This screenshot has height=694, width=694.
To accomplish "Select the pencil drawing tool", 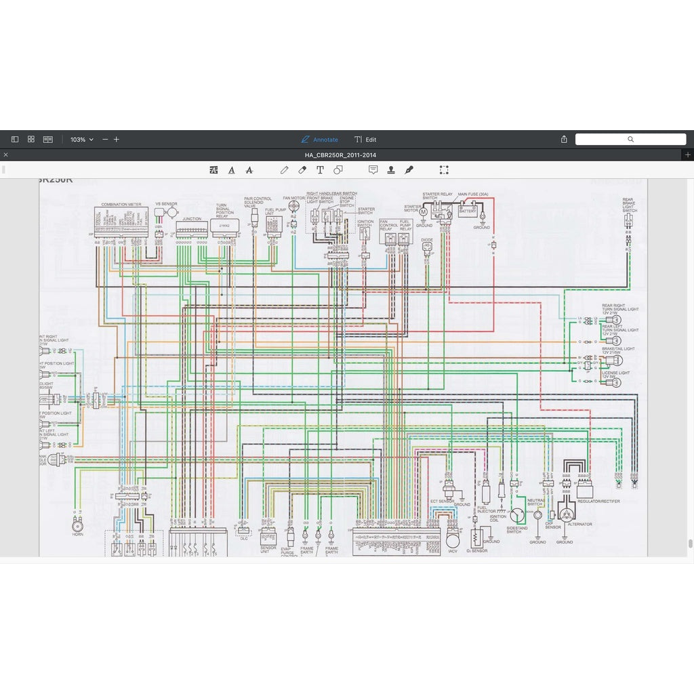I will 285,170.
